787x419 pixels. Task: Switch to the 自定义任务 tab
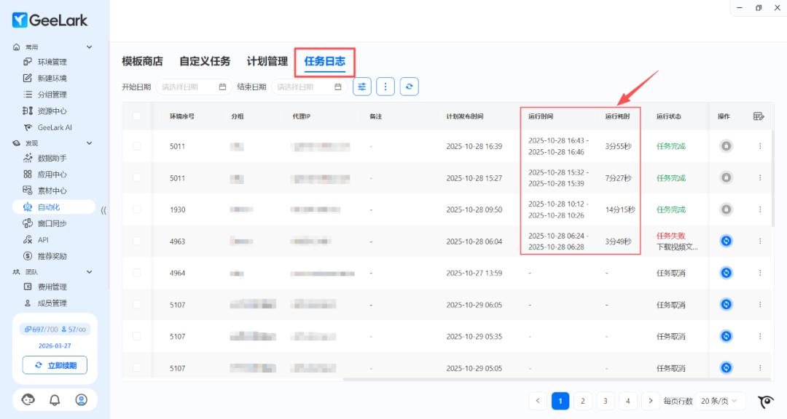point(205,62)
